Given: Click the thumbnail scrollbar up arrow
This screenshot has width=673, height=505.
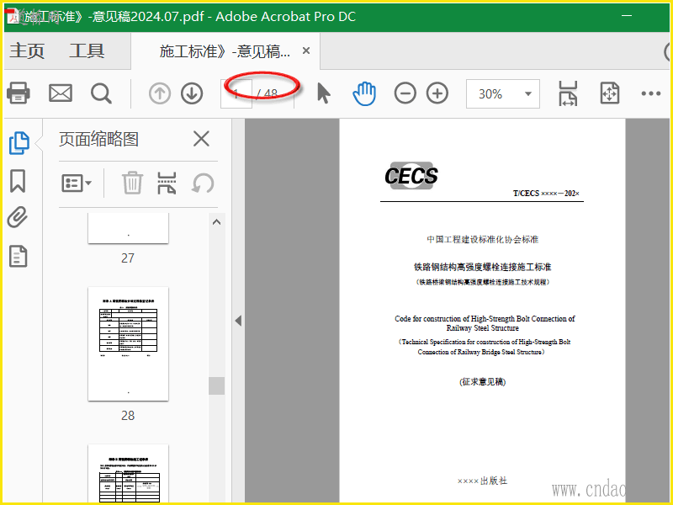Looking at the screenshot, I should [x=217, y=222].
